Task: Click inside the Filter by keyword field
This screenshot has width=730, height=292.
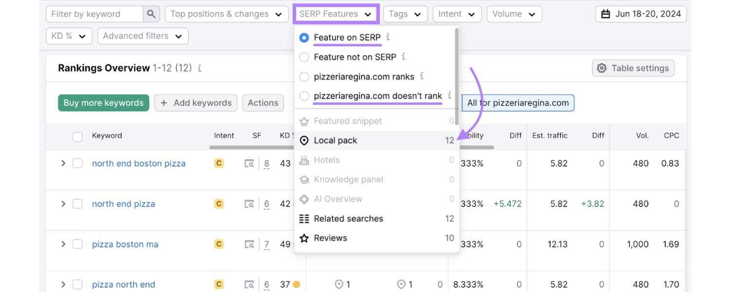Action: [92, 14]
